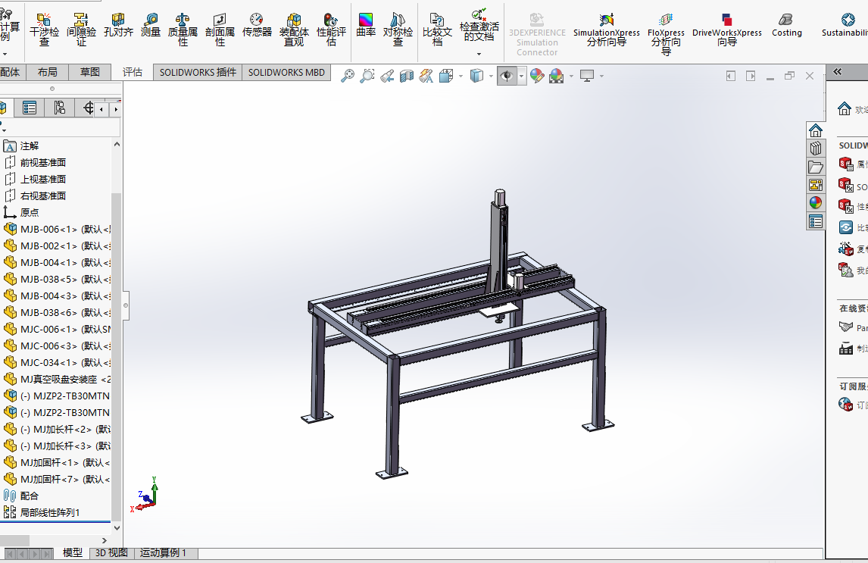Run 性能评估 performance evaluation
868x563 pixels.
(331, 30)
